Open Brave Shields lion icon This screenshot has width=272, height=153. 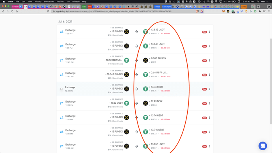(197, 11)
